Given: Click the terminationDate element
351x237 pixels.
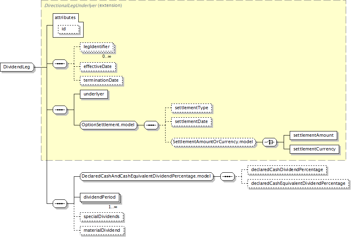Looking at the screenshot, I should tap(101, 80).
